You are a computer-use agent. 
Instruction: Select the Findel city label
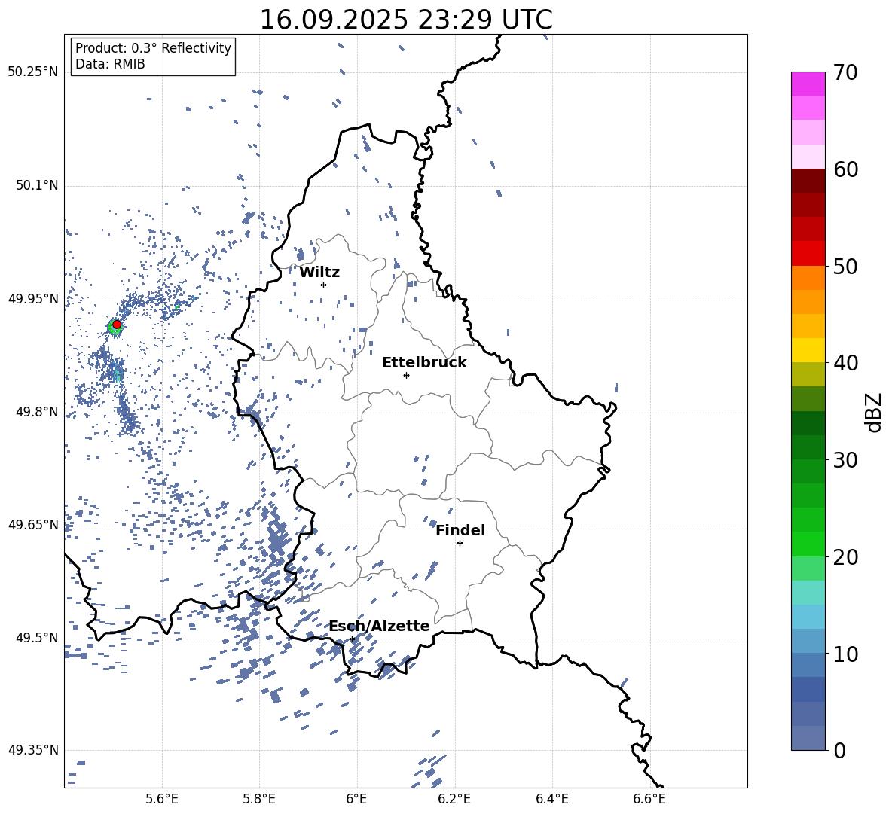coord(460,530)
